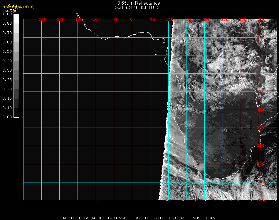
Task: Click the 5S latitude label
Action: [x=261, y=73]
